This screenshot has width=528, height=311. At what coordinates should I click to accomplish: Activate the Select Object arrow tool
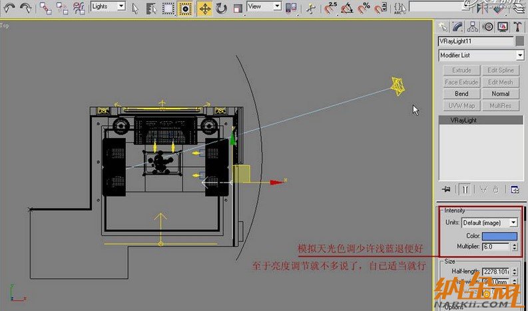[136, 8]
